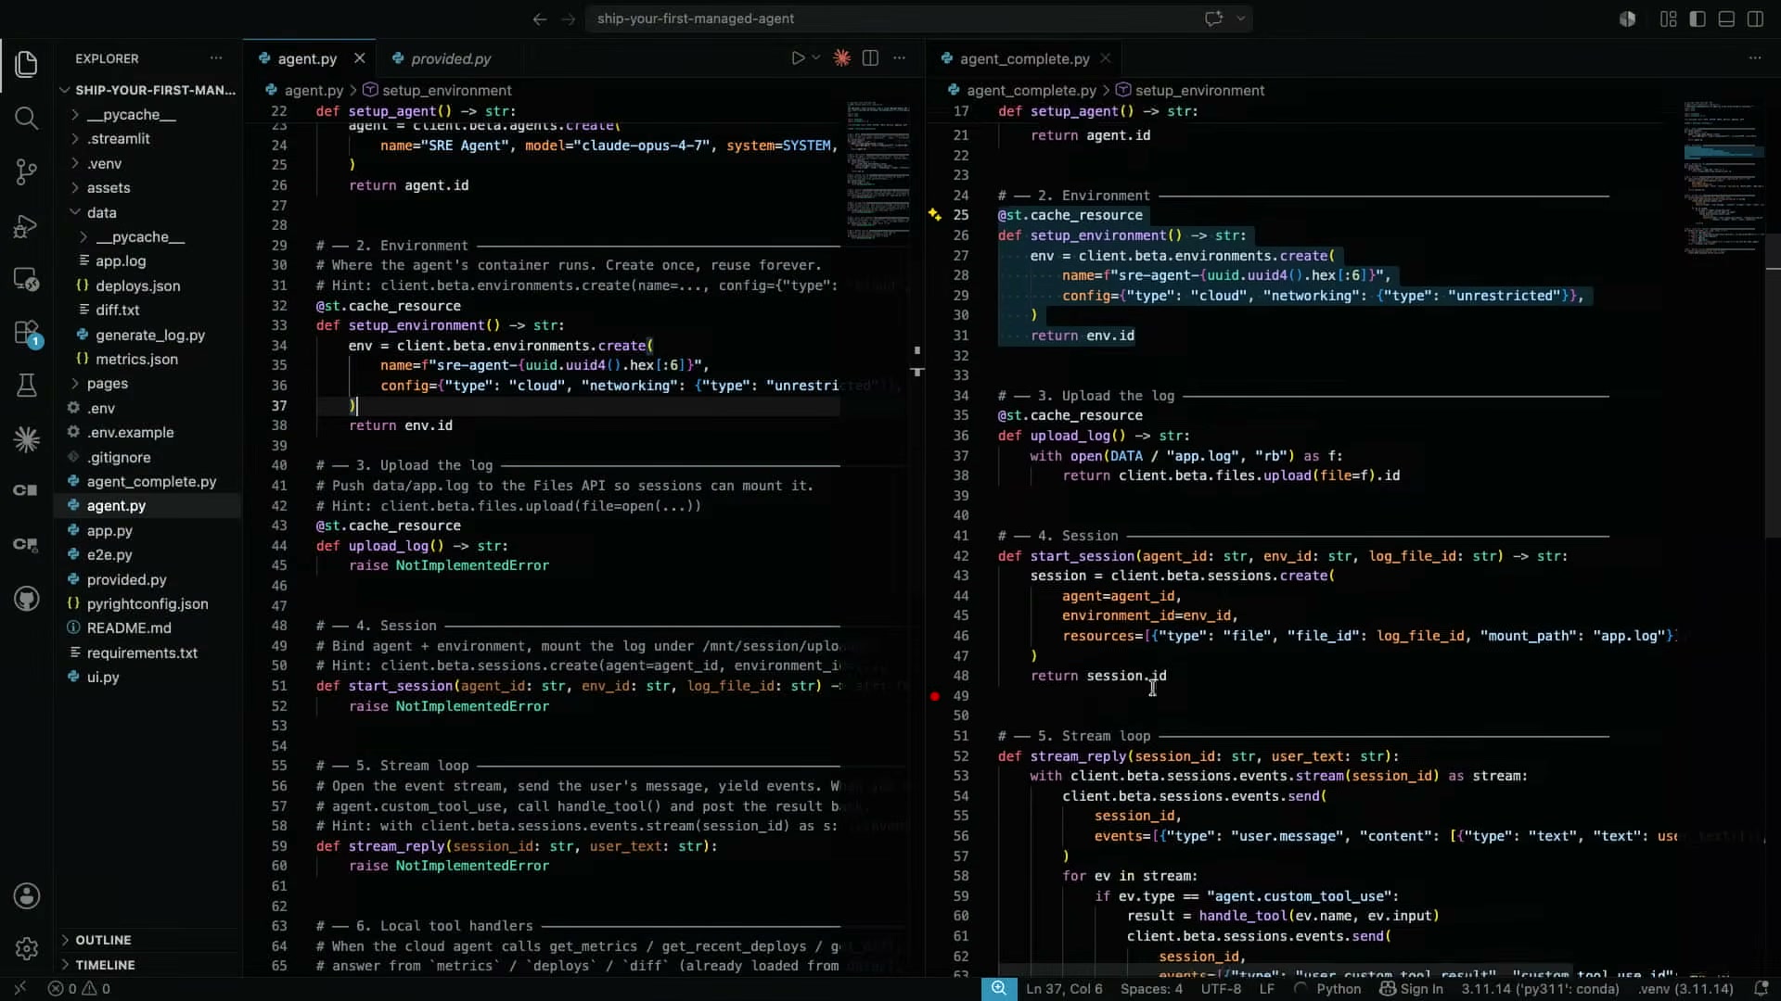Open run options dropdown arrow next to play
The height and width of the screenshot is (1001, 1781).
(x=816, y=58)
